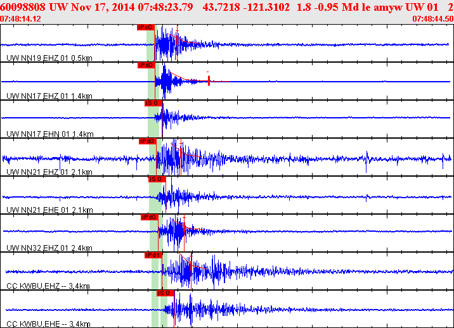Screen dimensions: 454x328
Task: Click the label 'UW NN17 EHN 01 1.4km'
Action: coord(50,134)
